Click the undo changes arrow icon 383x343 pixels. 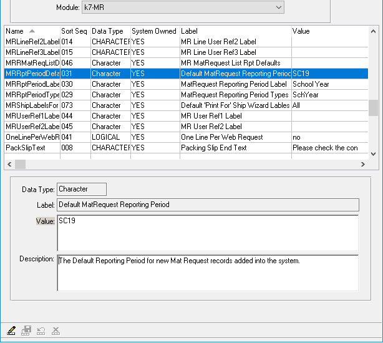point(41,331)
